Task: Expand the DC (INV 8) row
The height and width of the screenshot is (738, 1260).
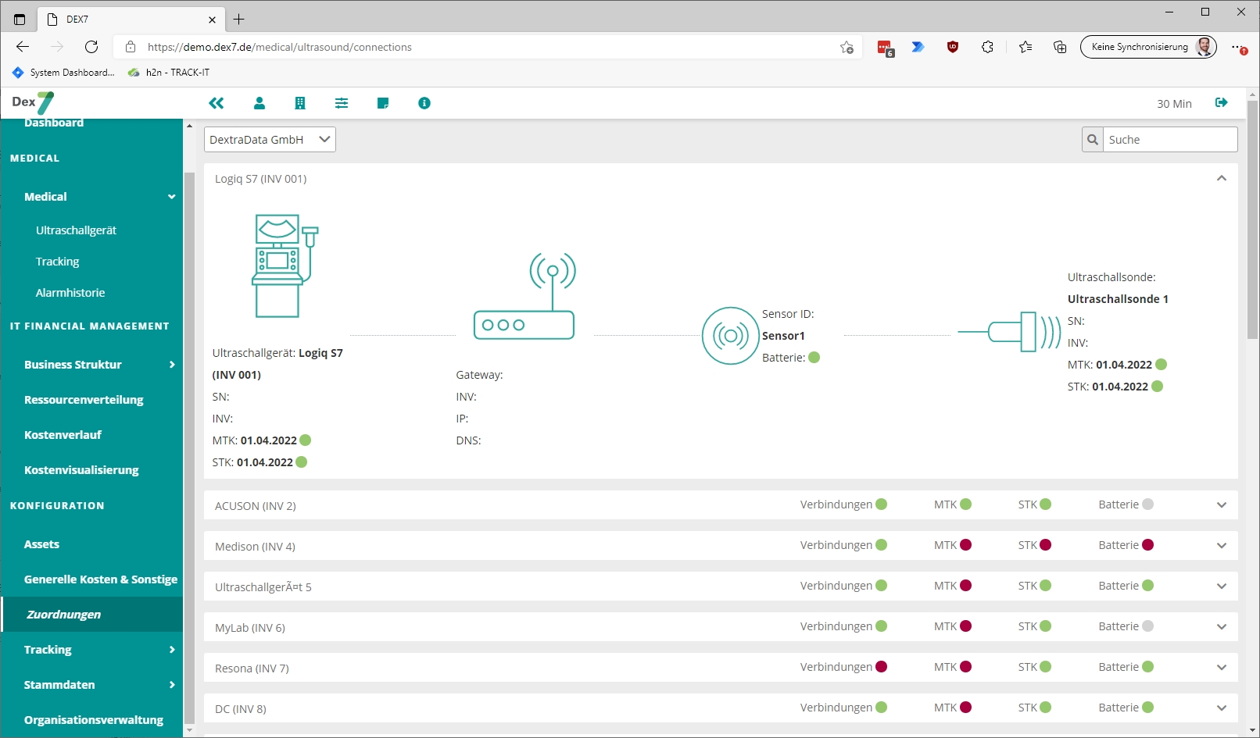Action: [x=1222, y=708]
